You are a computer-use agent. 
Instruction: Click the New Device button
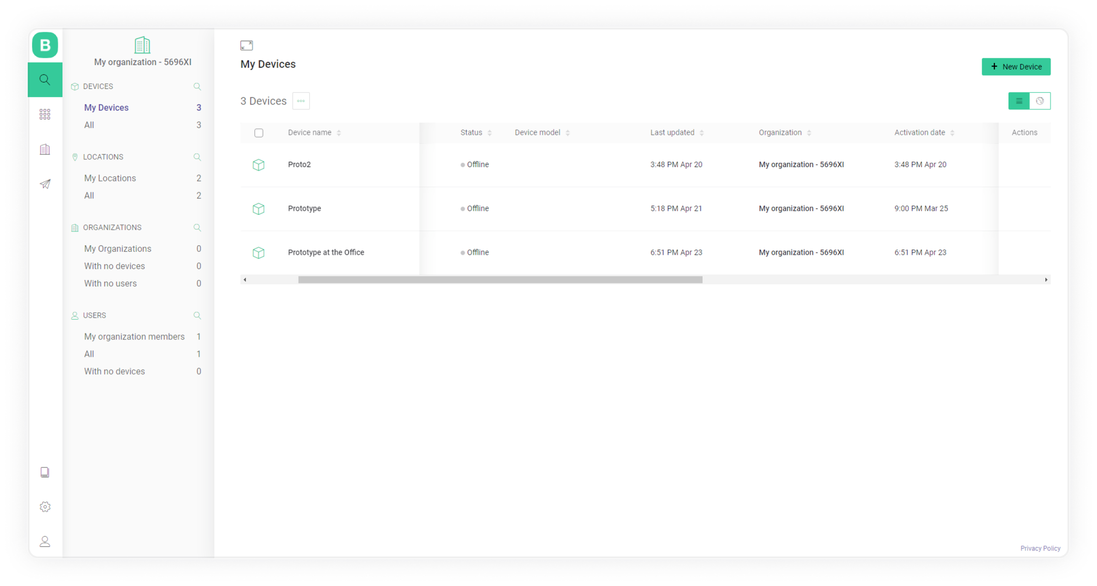(x=1016, y=67)
